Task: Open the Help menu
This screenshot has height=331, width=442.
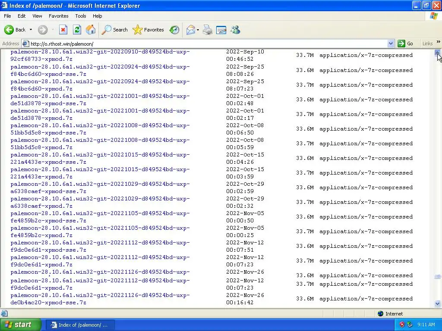Action: (97, 16)
